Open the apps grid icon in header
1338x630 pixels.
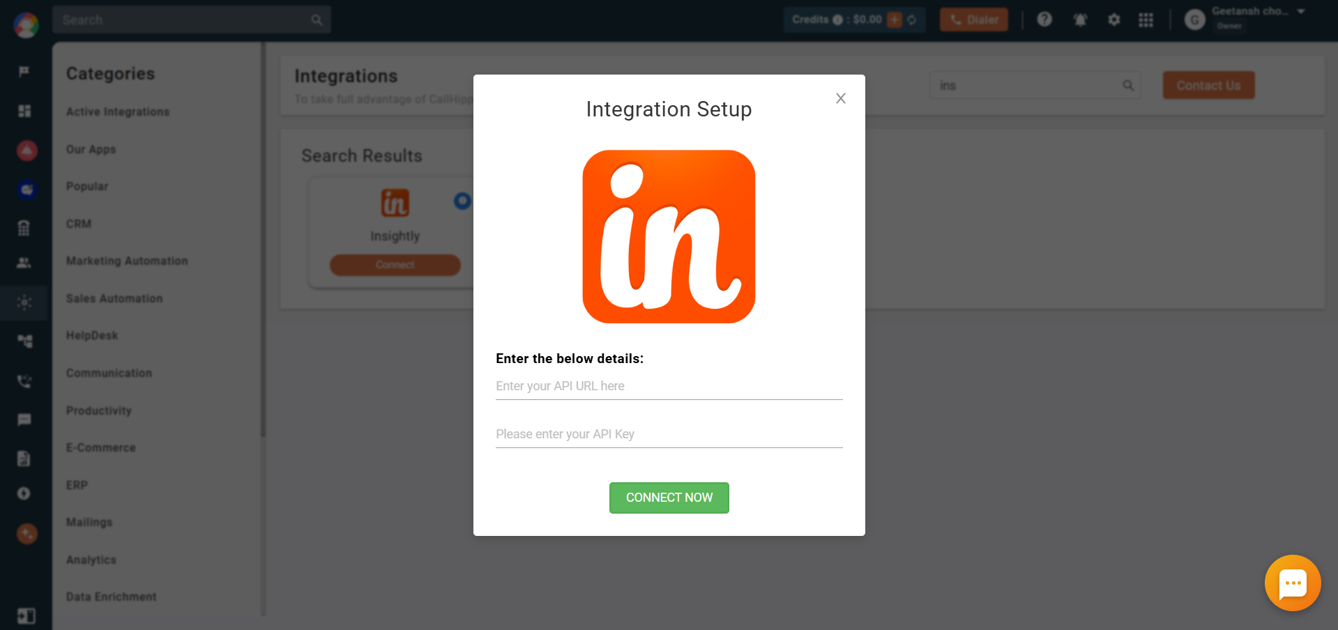[x=1146, y=20]
